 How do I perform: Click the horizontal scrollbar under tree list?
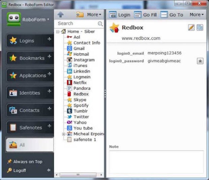tap(79, 175)
